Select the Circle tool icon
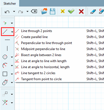Screen dimensions: 104x110 tap(5, 57)
